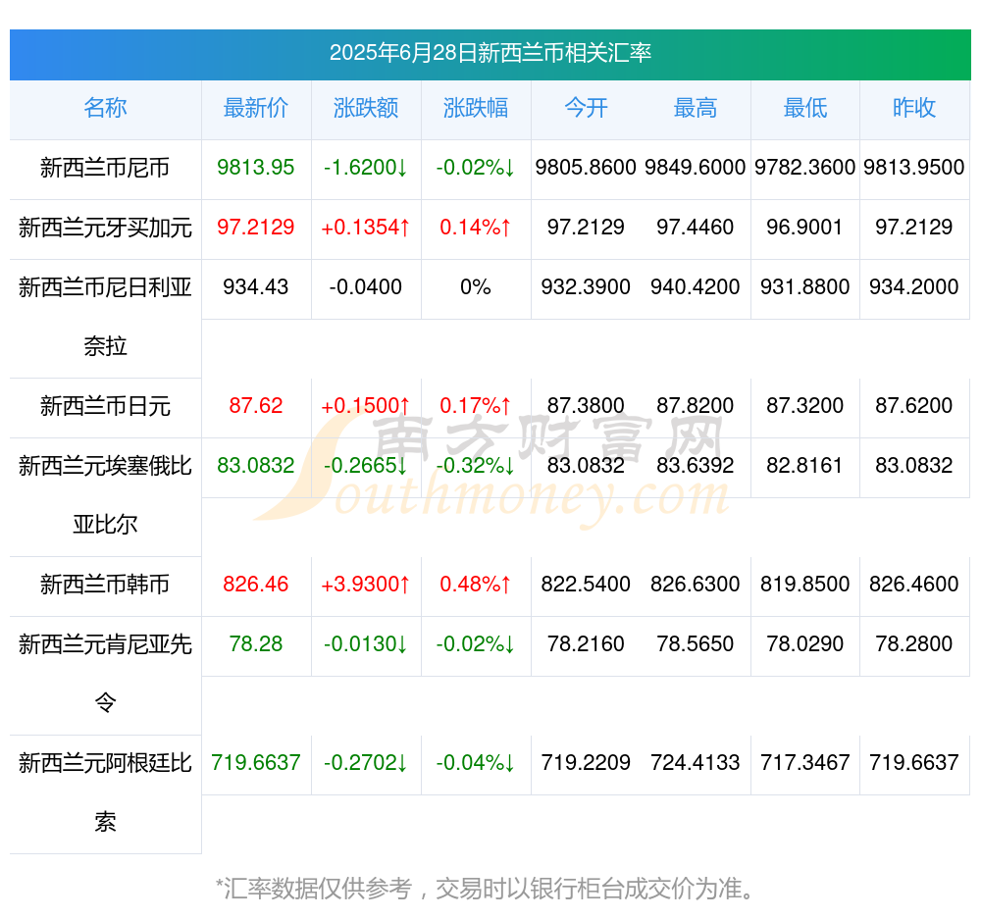Select the 最新价 column header
The height and width of the screenshot is (919, 981).
(256, 108)
